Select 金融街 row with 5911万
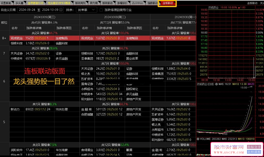264x157 pixels. 115,109
